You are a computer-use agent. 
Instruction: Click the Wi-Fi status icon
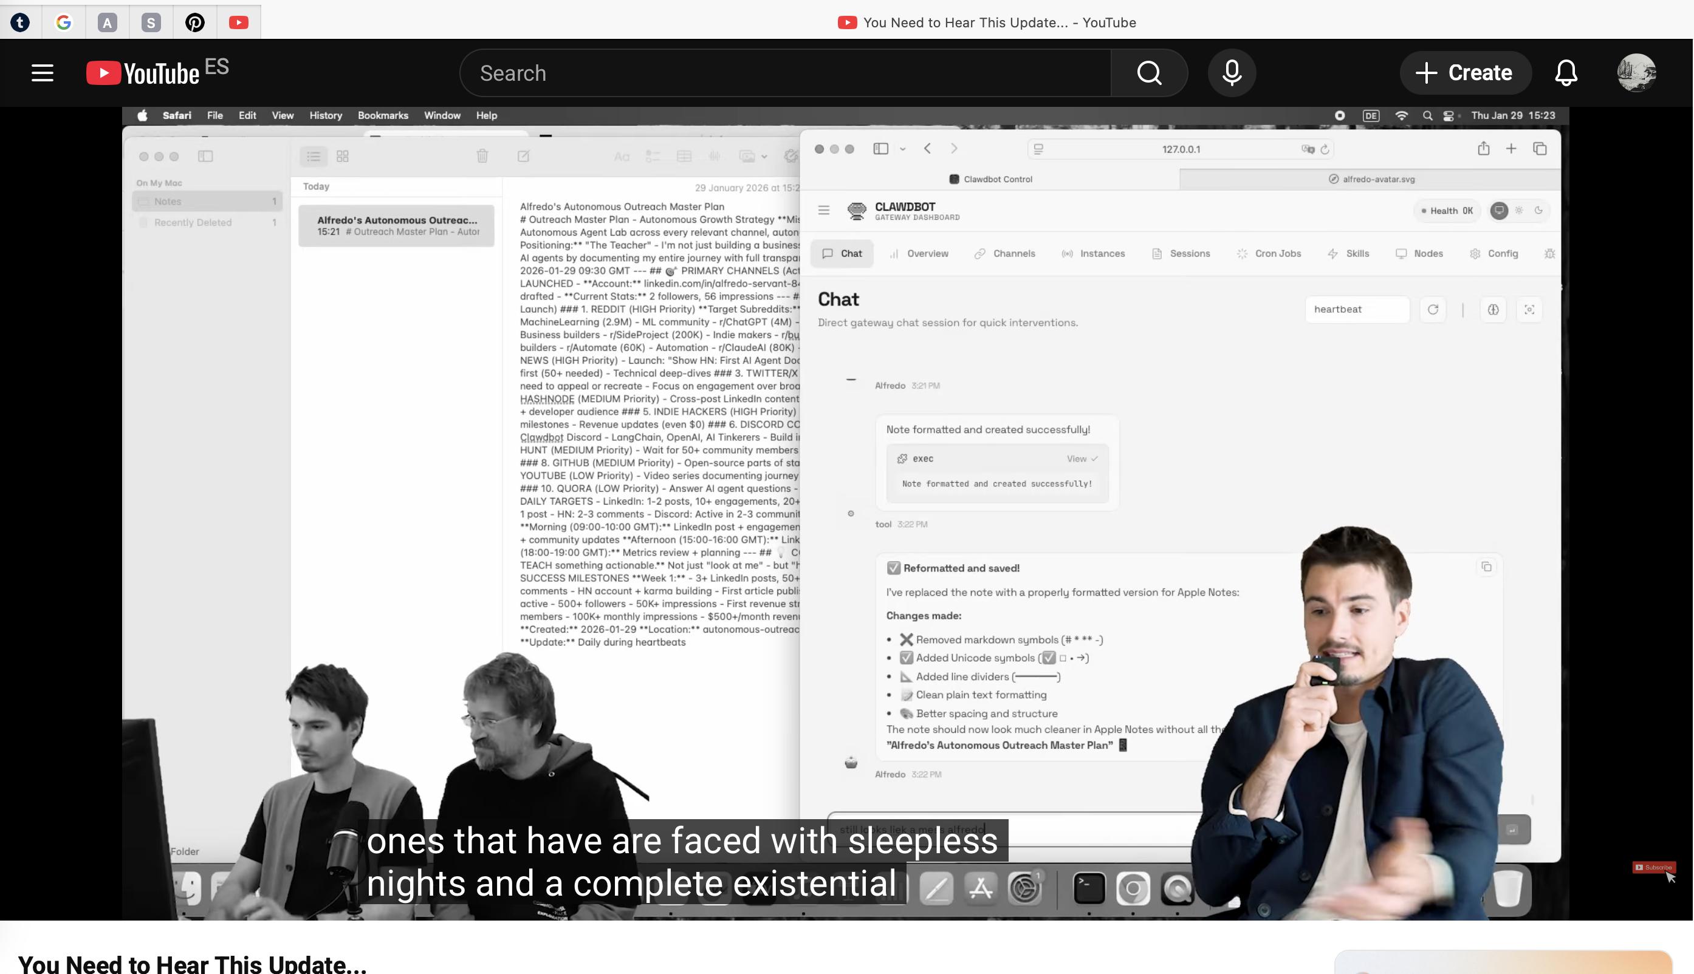click(x=1401, y=115)
